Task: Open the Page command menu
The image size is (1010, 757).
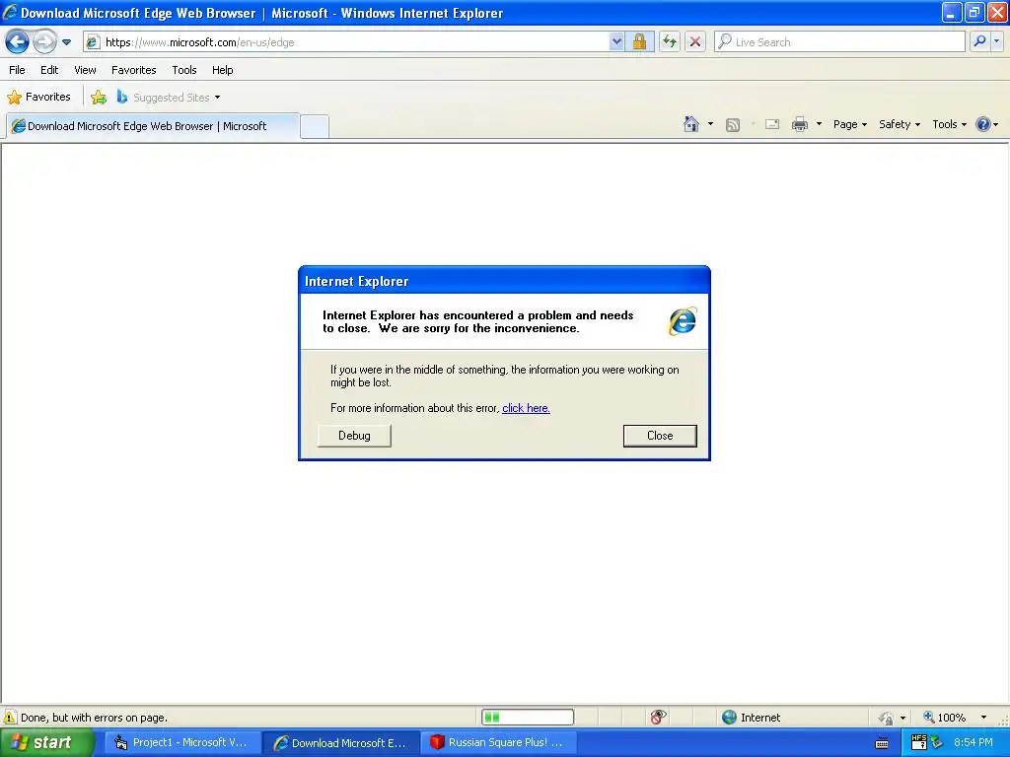Action: click(850, 124)
